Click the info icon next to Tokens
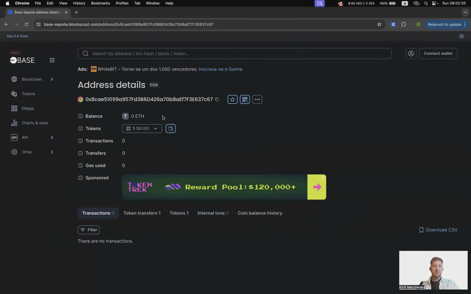Viewport: 471px width, 294px height. [x=80, y=128]
